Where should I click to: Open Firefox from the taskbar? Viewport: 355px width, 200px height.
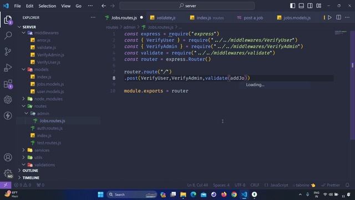[224, 194]
